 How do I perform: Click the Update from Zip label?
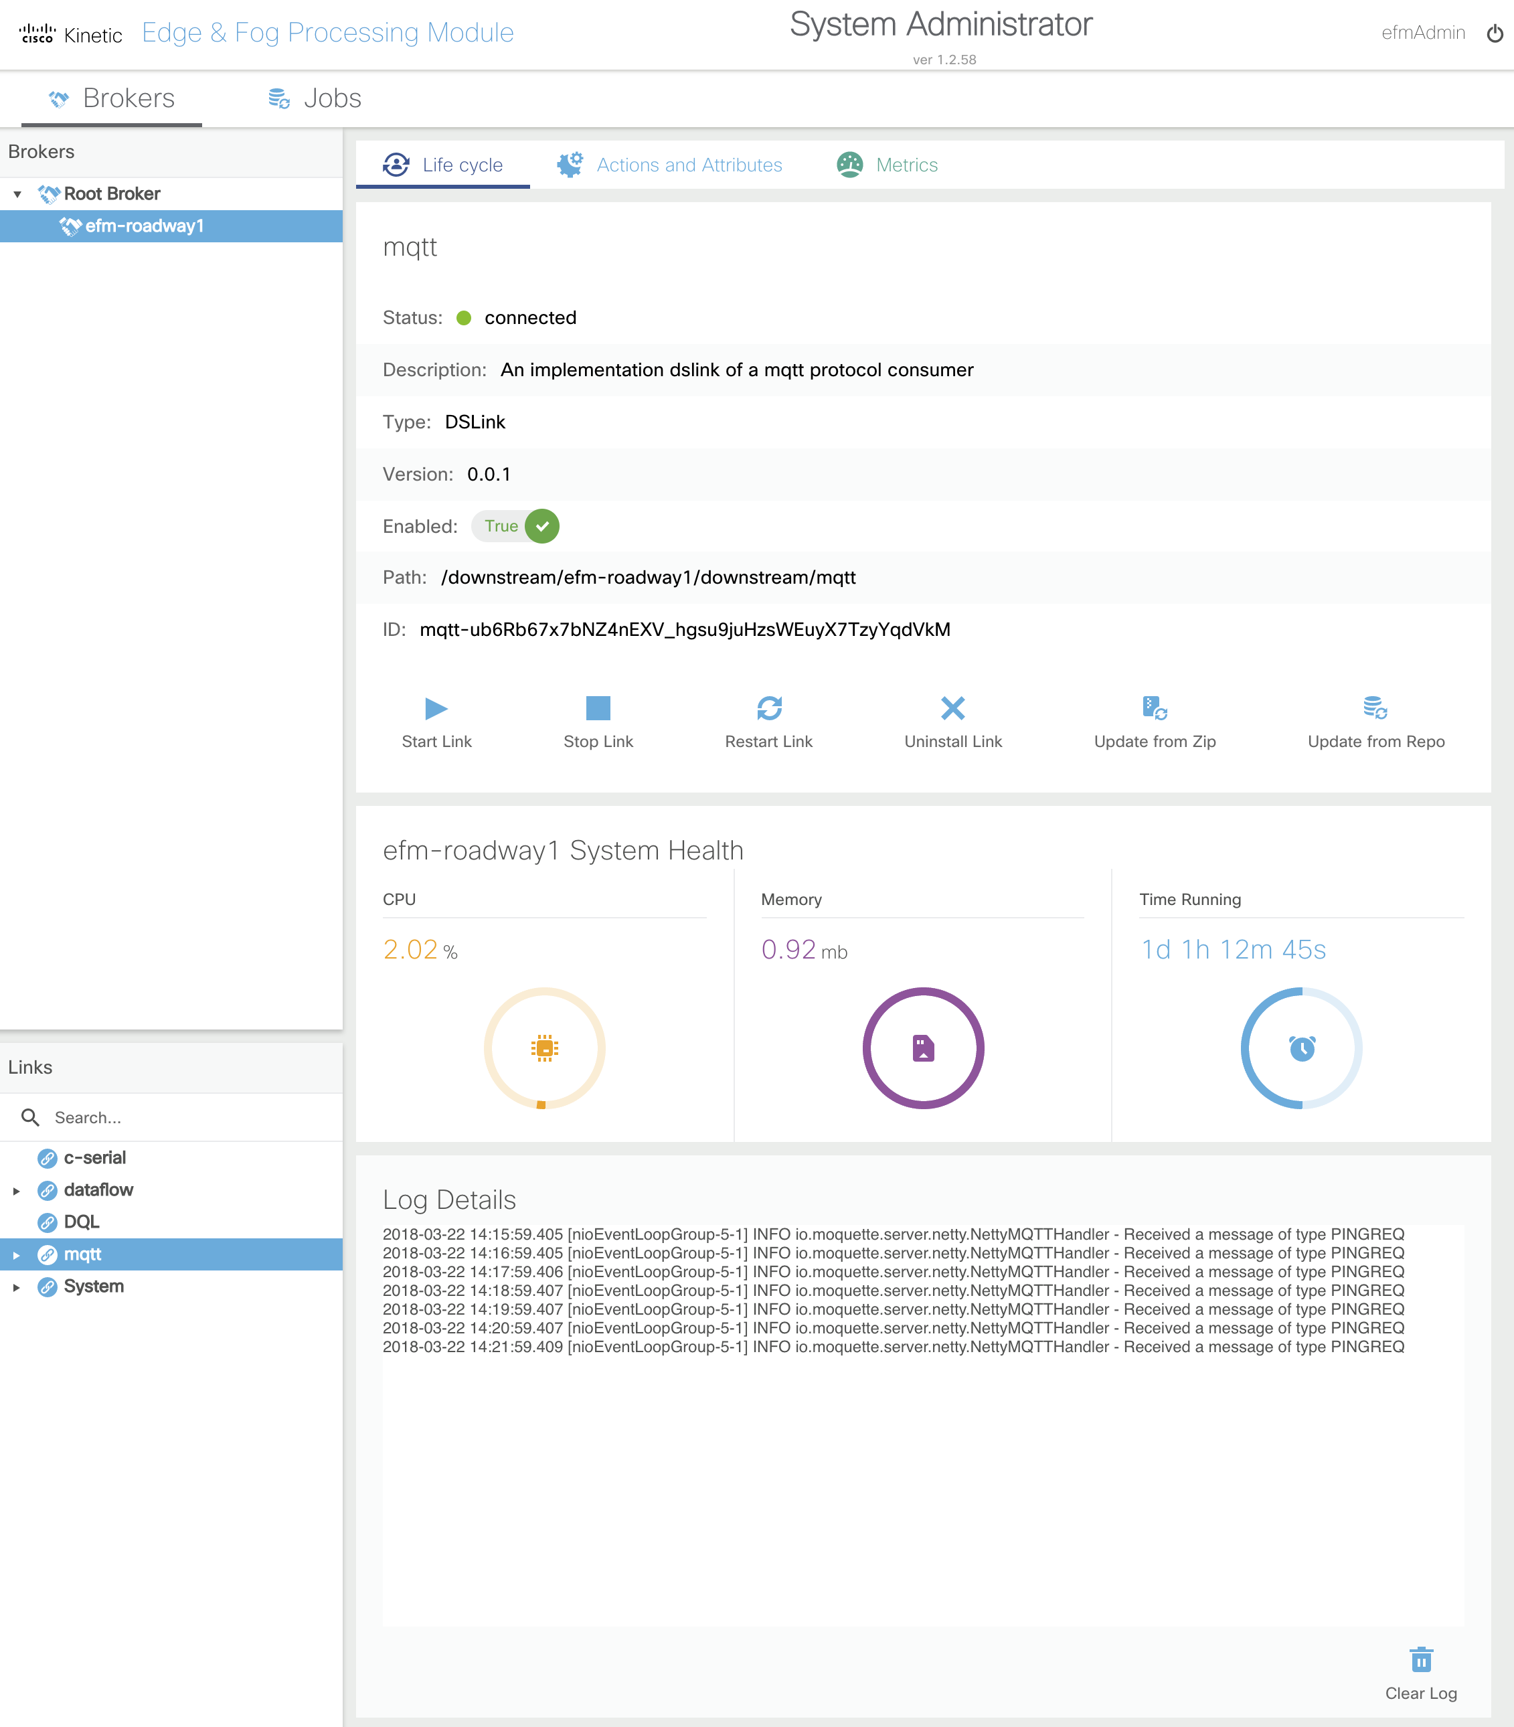tap(1155, 742)
